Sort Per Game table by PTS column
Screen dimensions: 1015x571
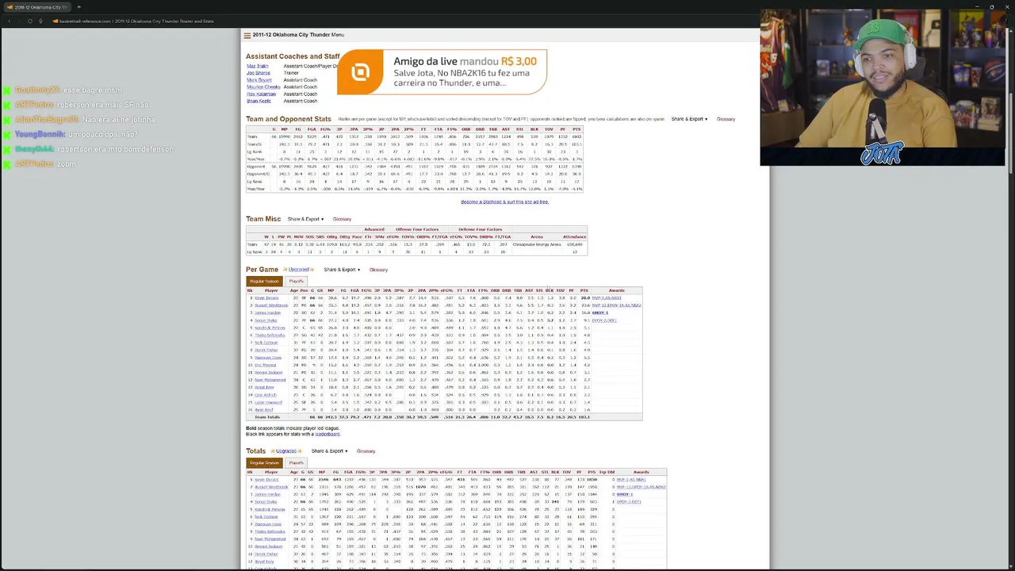(x=585, y=290)
